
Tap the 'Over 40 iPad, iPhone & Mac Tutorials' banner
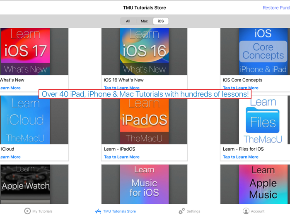[145, 94]
